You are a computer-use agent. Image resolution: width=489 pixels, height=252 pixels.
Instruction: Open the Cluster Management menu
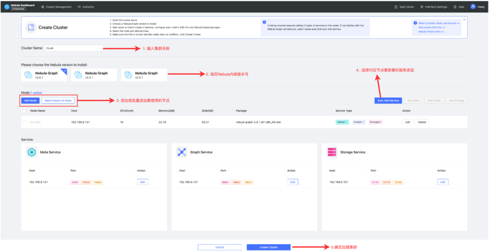(x=56, y=7)
